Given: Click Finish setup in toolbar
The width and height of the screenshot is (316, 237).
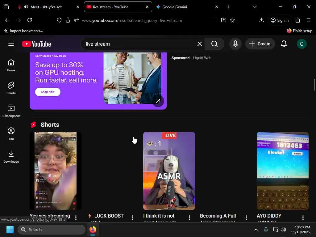Looking at the screenshot, I should [x=299, y=31].
